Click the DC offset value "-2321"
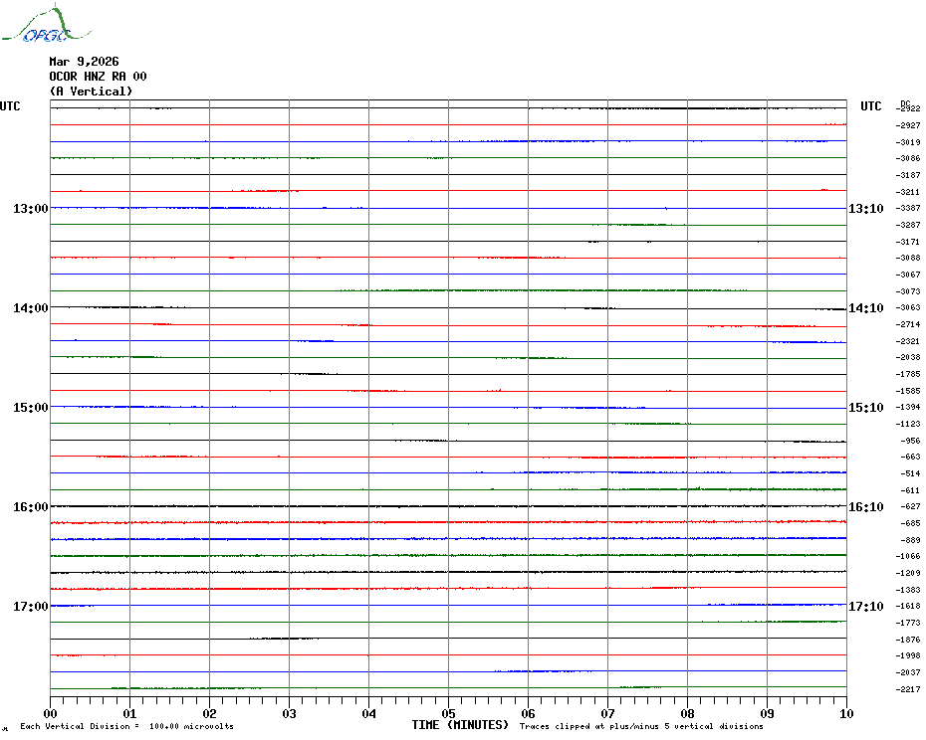The width and height of the screenshot is (926, 740). tap(908, 341)
